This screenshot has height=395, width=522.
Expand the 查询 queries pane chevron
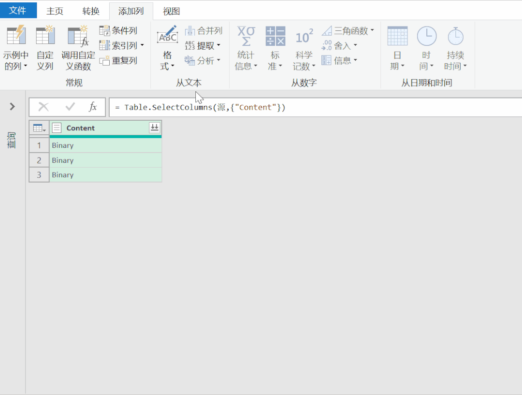tap(12, 106)
